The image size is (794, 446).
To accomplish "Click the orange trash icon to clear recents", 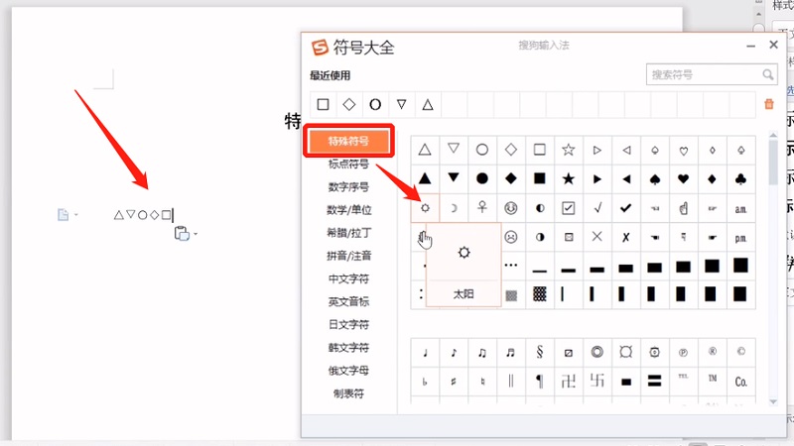I will pos(768,104).
